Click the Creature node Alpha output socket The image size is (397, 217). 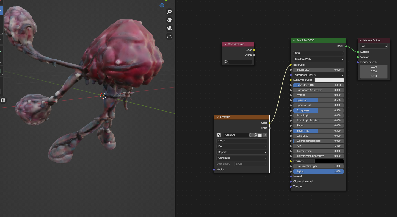(269, 128)
